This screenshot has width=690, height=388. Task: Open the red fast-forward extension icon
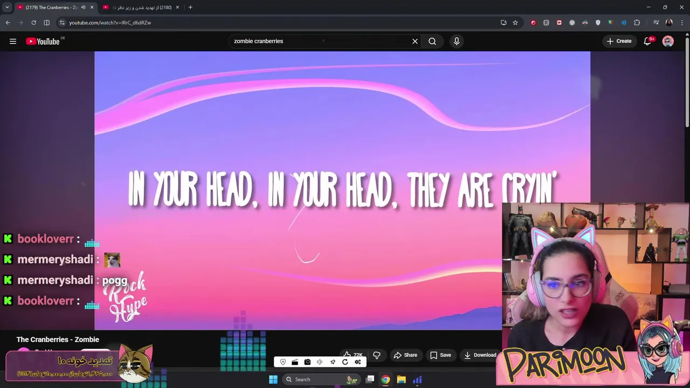click(x=559, y=23)
